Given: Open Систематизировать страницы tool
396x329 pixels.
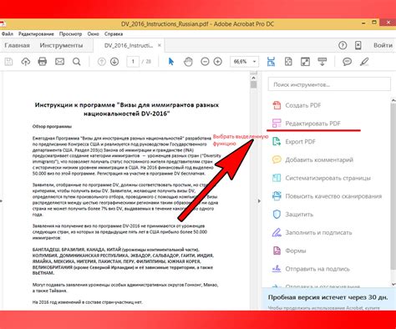Looking at the screenshot, I should [321, 178].
